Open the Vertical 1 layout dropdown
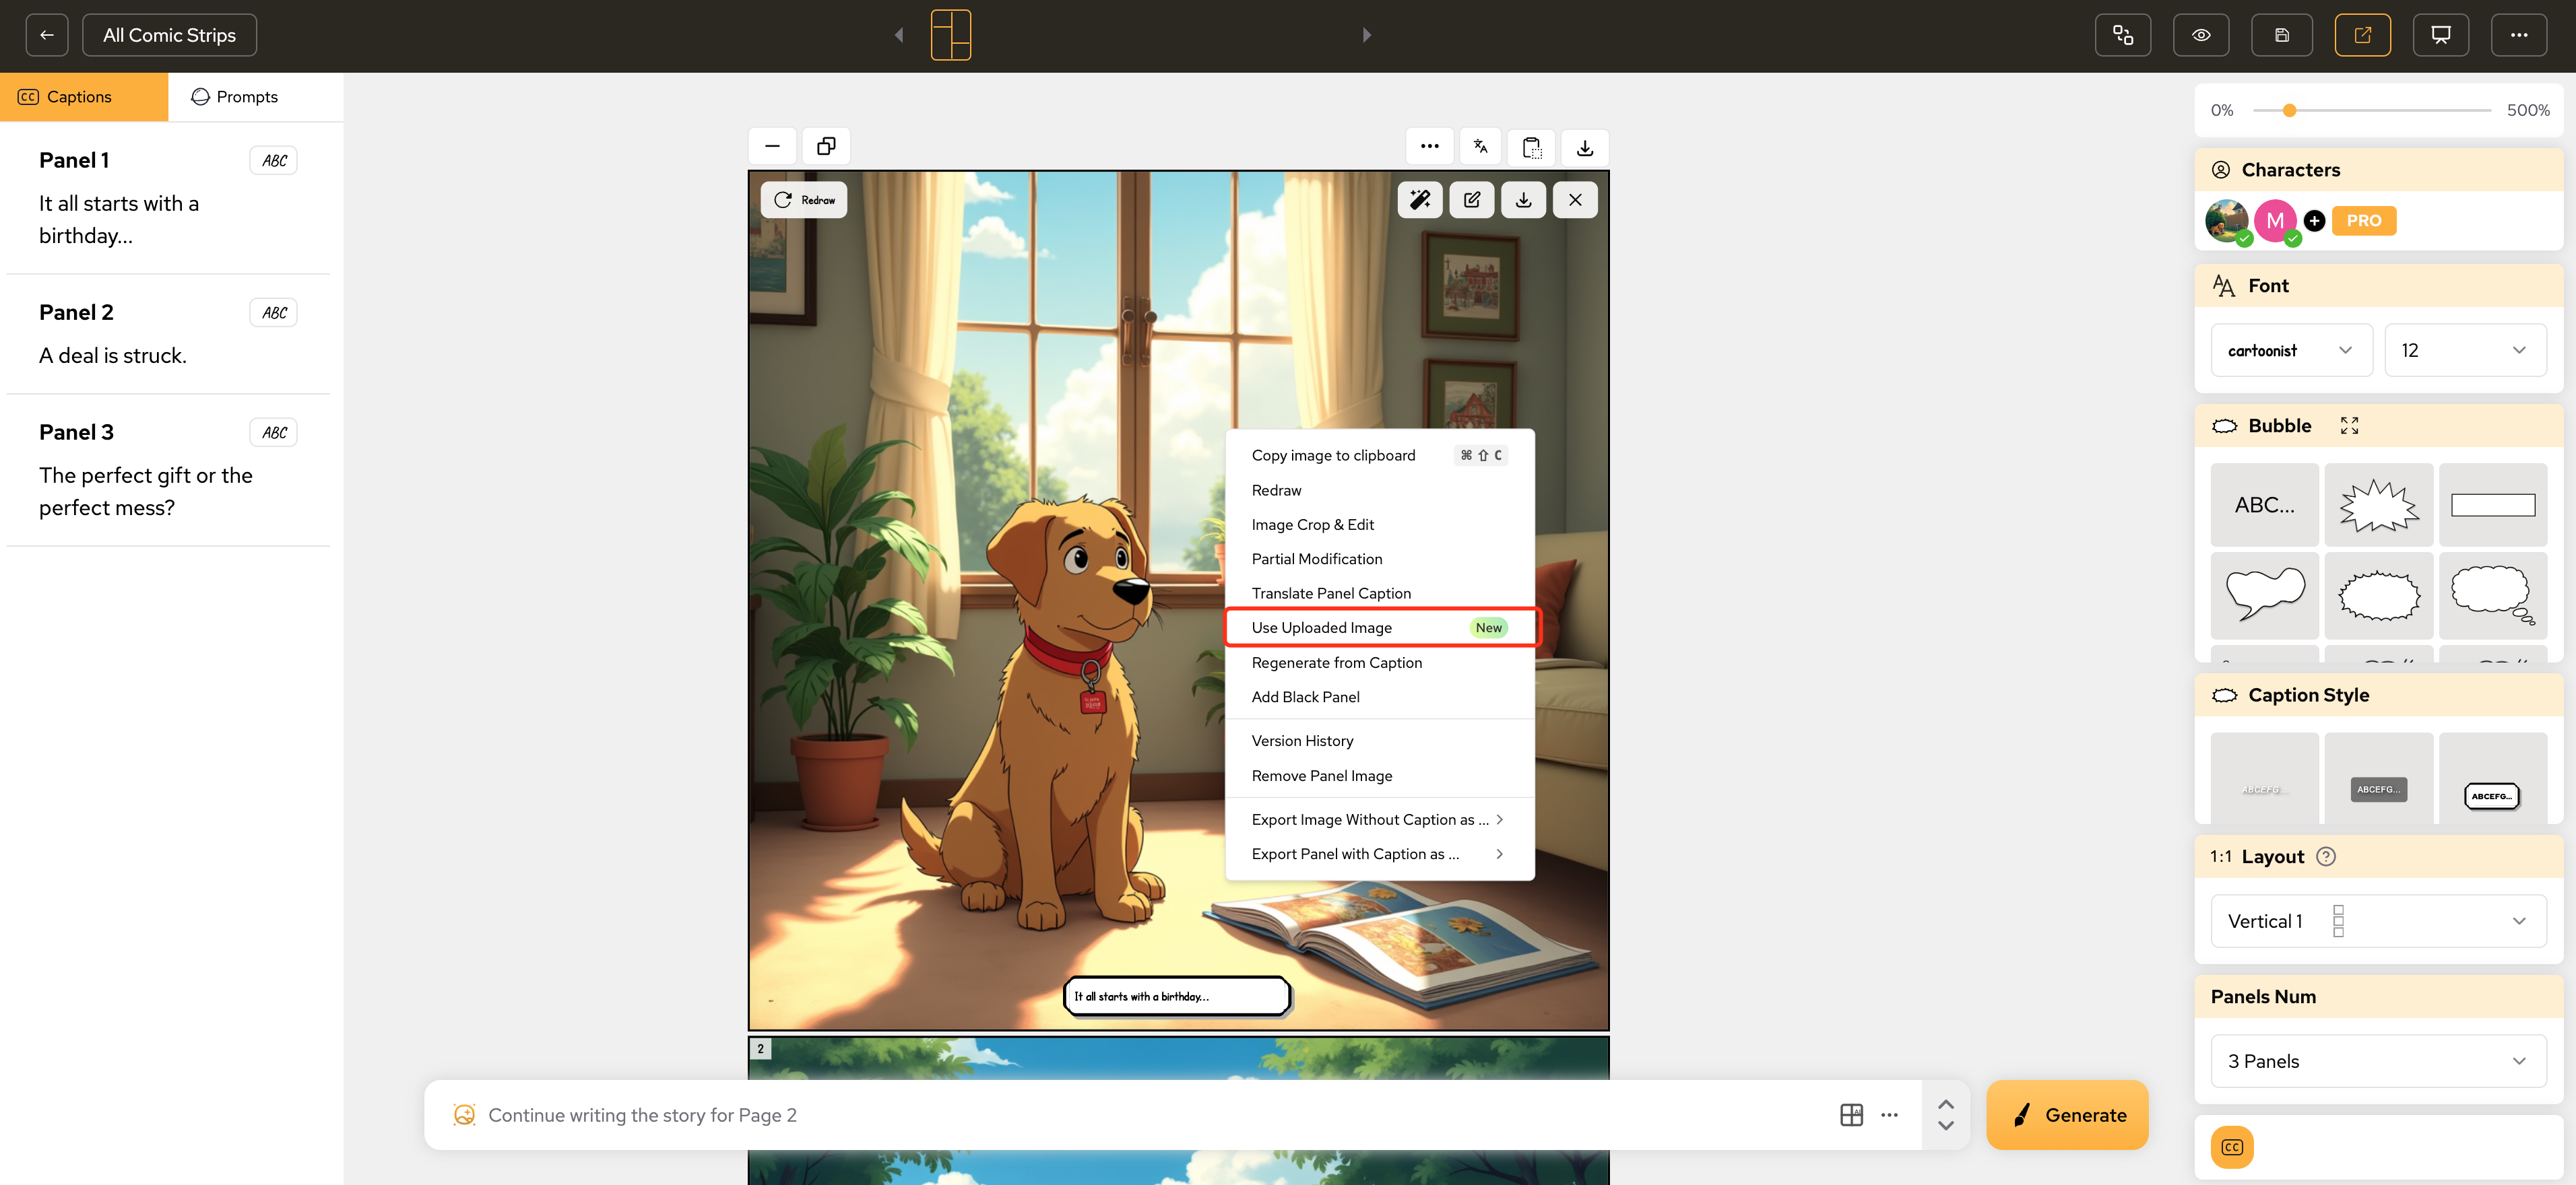Viewport: 2576px width, 1185px height. click(2377, 921)
